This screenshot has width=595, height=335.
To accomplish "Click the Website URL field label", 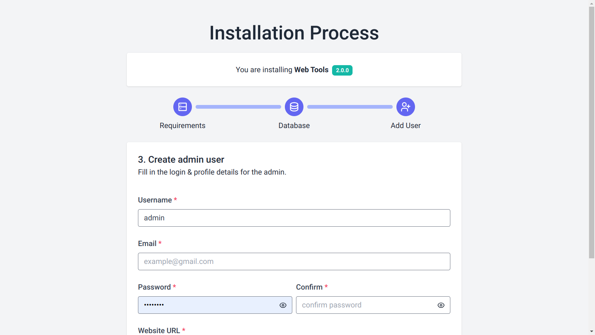I will (x=159, y=331).
